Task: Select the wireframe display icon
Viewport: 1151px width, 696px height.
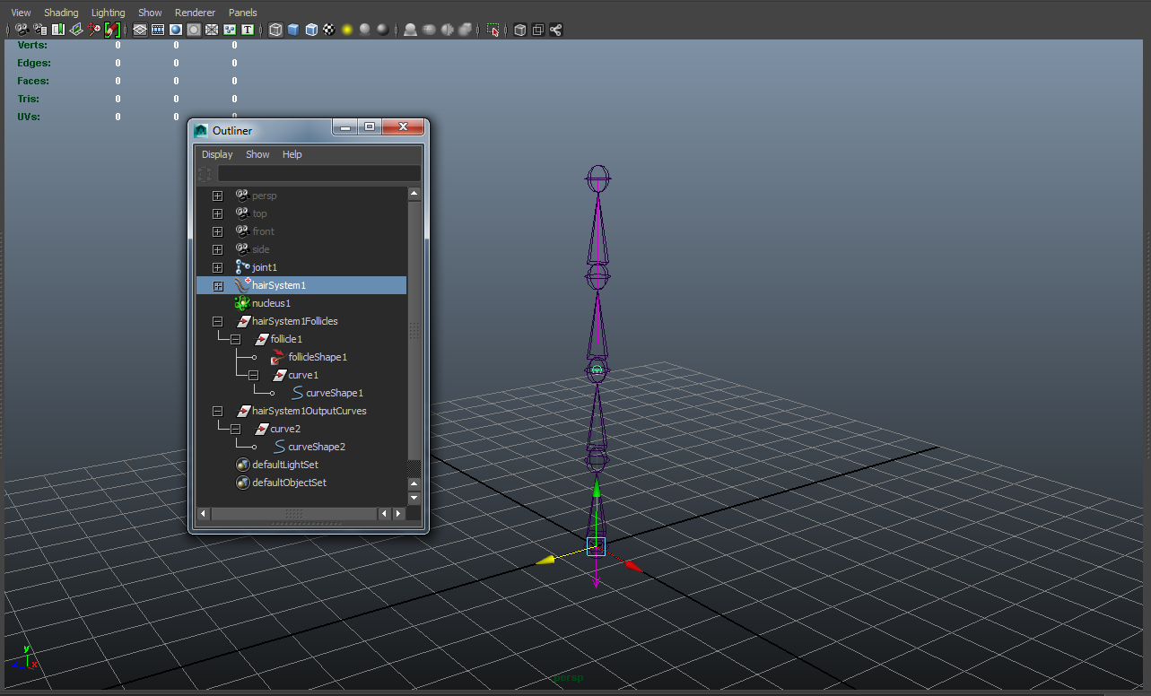Action: click(x=275, y=30)
